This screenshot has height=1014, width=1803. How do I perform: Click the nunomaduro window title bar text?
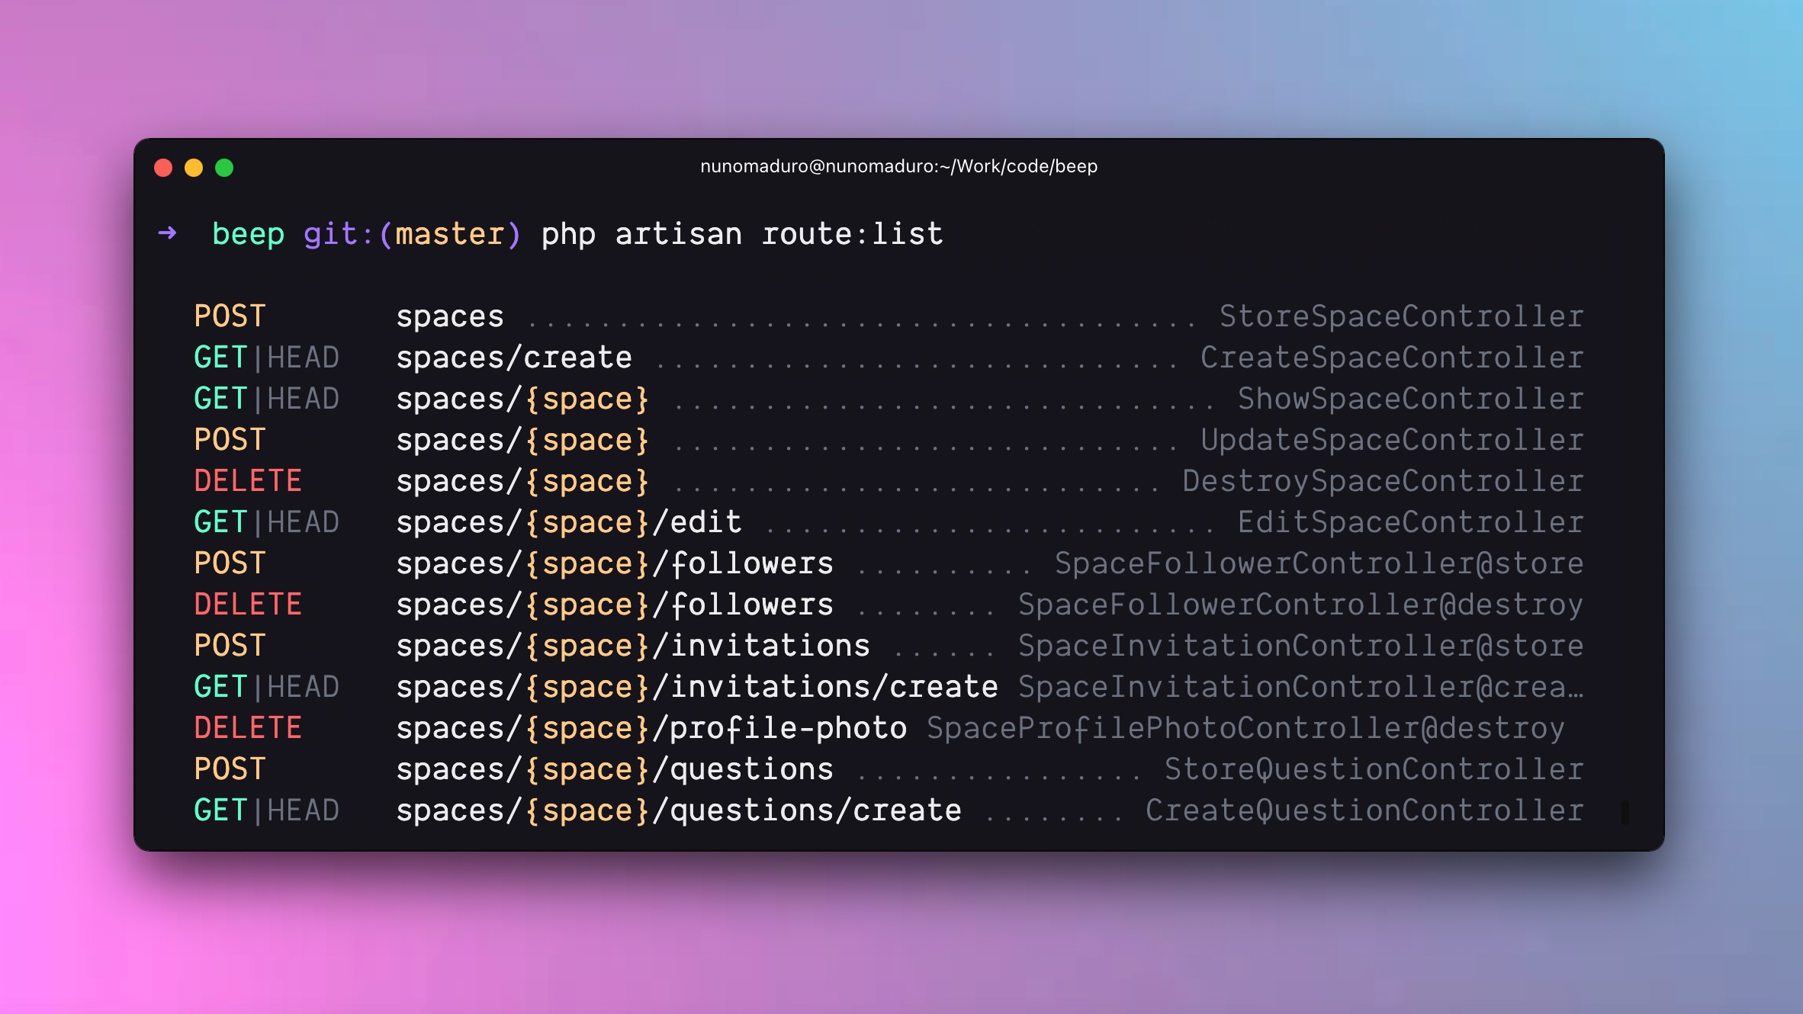(x=900, y=166)
